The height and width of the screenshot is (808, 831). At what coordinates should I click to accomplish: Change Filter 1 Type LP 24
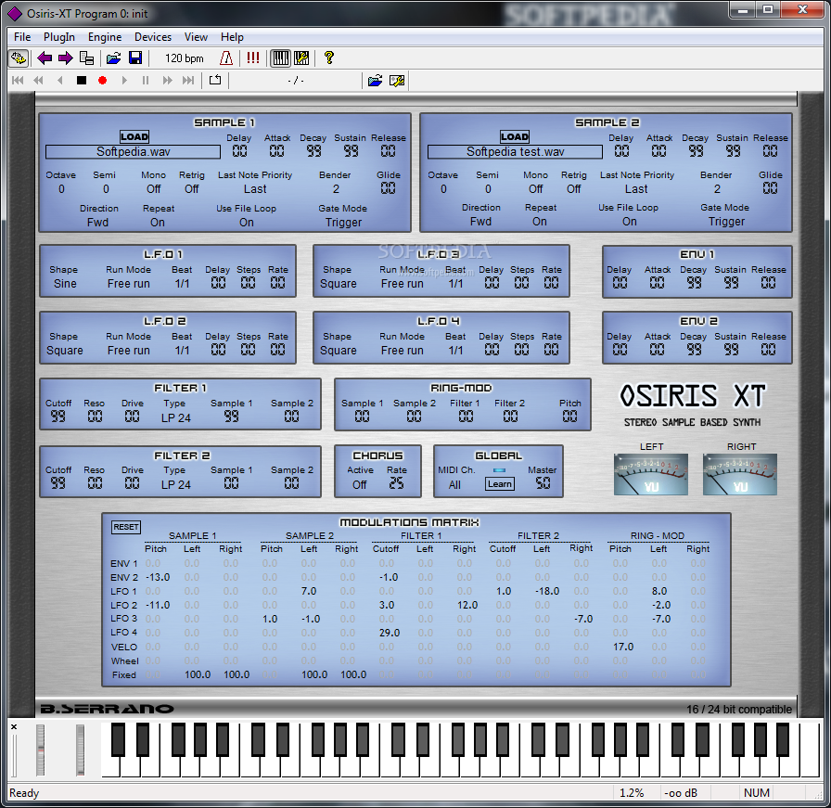[x=176, y=418]
